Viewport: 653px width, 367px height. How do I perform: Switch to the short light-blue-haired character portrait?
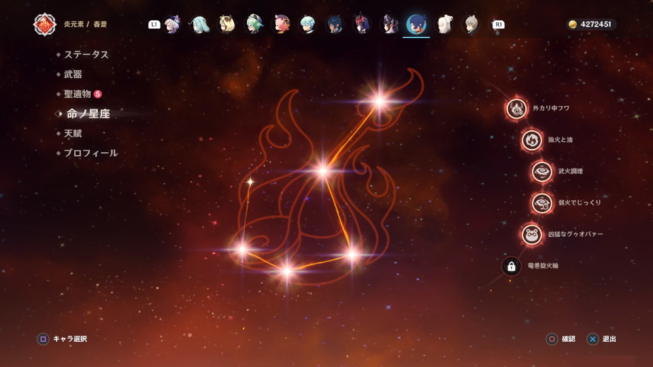coord(307,24)
